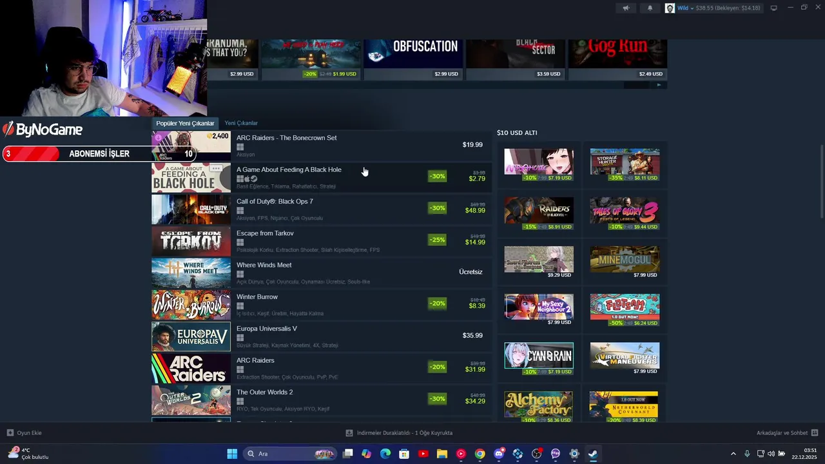This screenshot has width=825, height=464.
Task: Show hidden system tray icons
Action: coord(733,454)
